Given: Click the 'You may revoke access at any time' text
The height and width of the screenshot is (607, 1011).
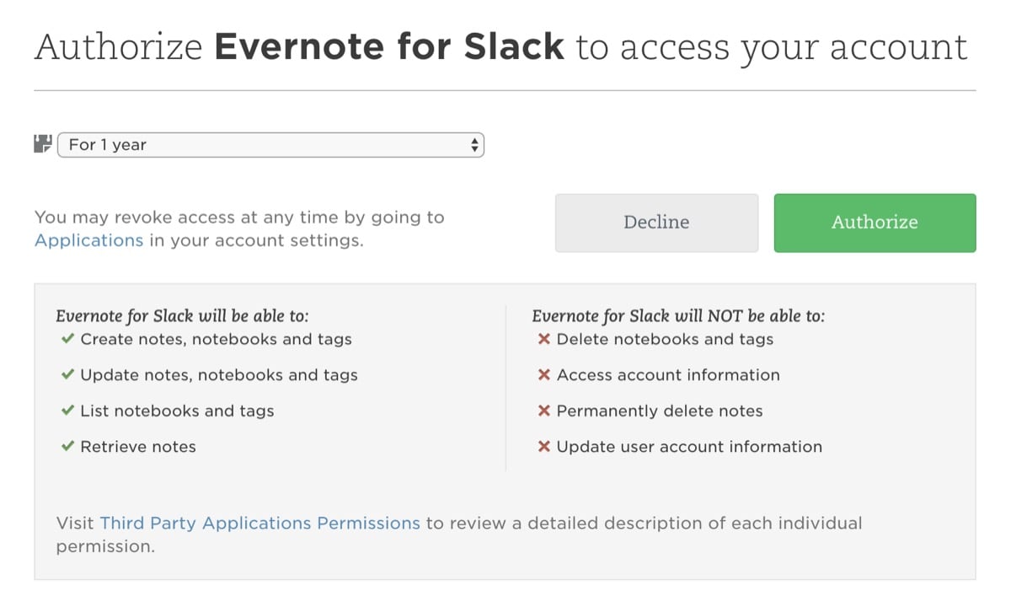Looking at the screenshot, I should click(239, 217).
